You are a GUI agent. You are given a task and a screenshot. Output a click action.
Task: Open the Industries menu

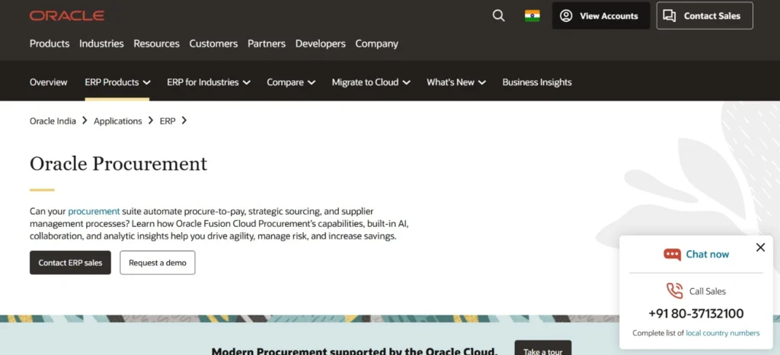click(x=101, y=43)
